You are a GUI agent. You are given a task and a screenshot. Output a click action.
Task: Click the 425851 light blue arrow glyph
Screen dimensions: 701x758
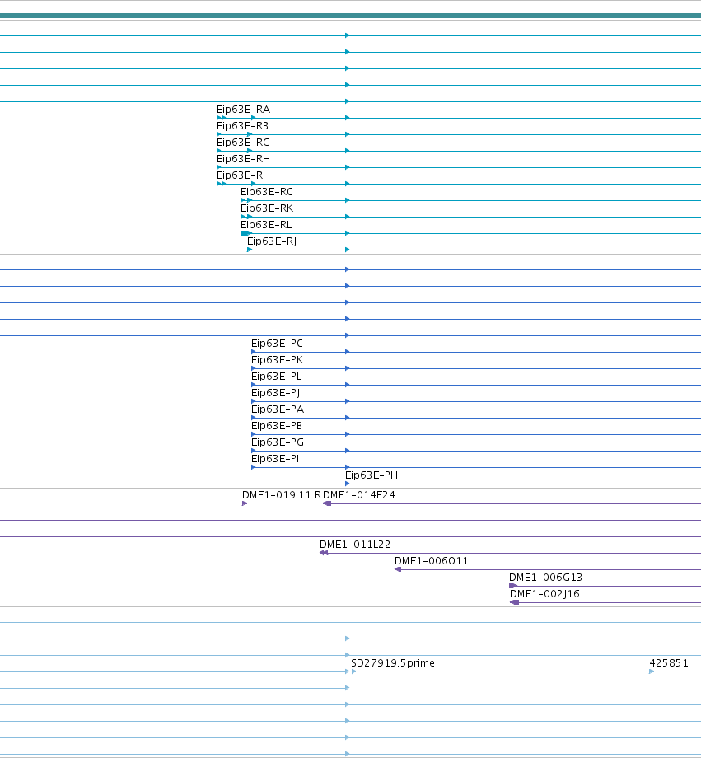(x=652, y=671)
